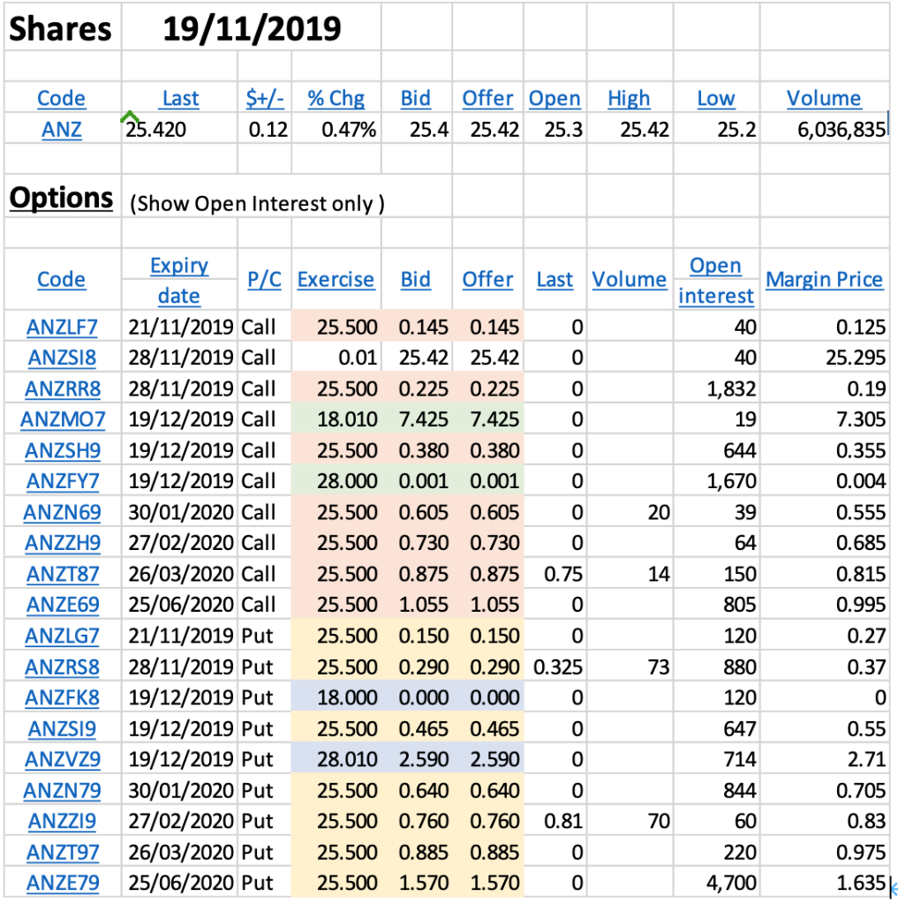Select exercise price 28.010 for ANZVZ9
This screenshot has height=904, width=898.
(347, 759)
